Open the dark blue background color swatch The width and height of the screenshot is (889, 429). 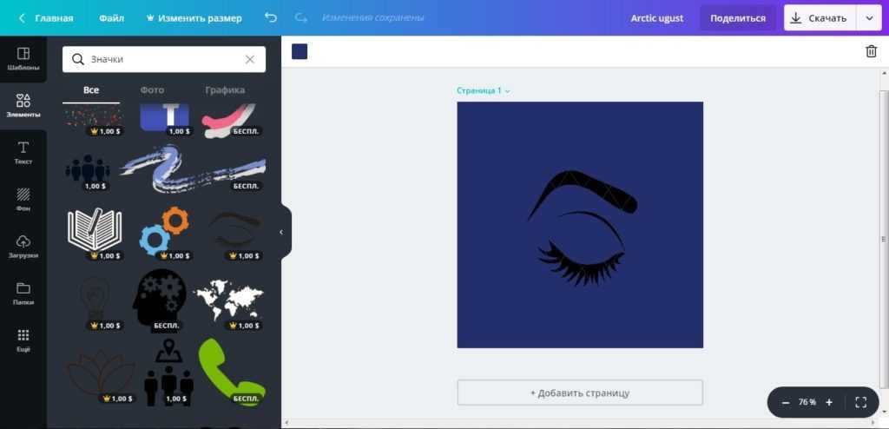click(x=300, y=52)
